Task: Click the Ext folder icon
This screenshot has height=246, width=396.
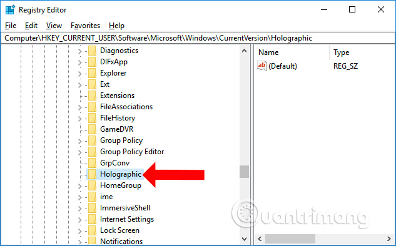Action: [x=92, y=84]
